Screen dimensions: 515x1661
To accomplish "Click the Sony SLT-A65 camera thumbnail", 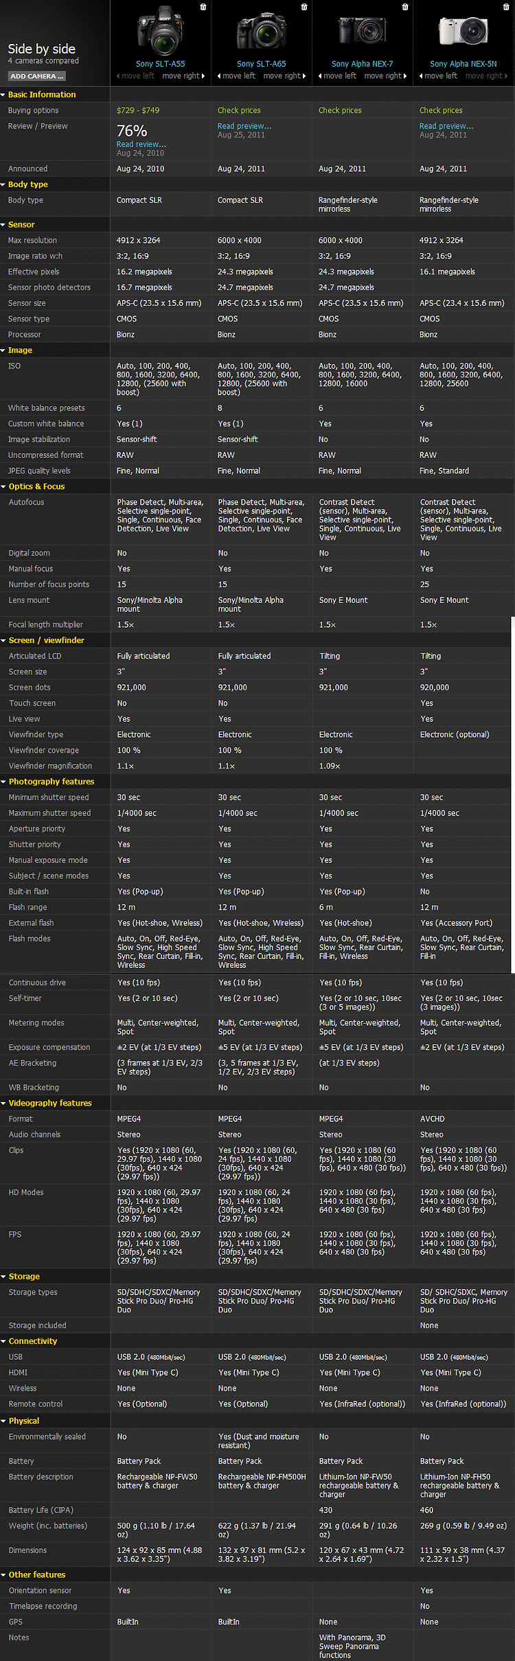I will [x=262, y=30].
